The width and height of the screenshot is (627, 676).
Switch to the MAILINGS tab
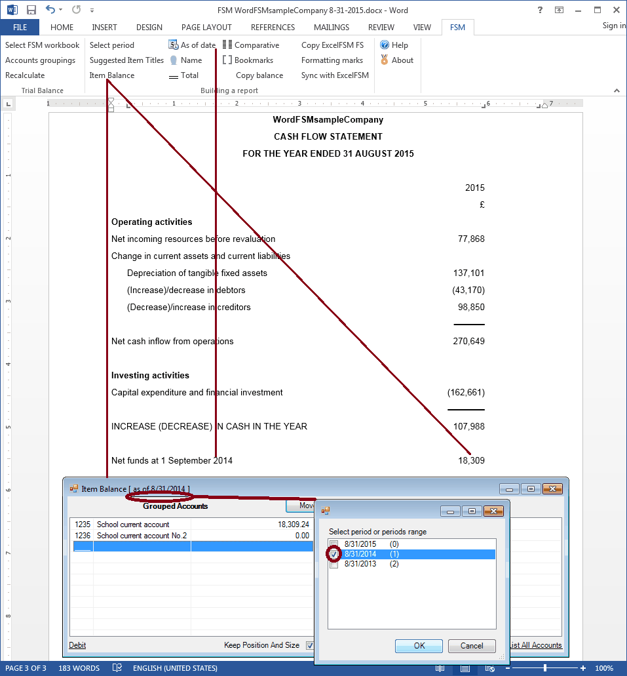(332, 27)
